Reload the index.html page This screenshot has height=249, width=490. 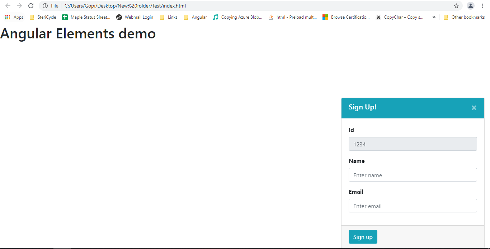point(31,6)
